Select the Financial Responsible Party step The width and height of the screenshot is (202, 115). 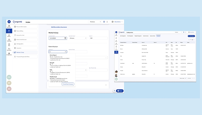[25, 57]
